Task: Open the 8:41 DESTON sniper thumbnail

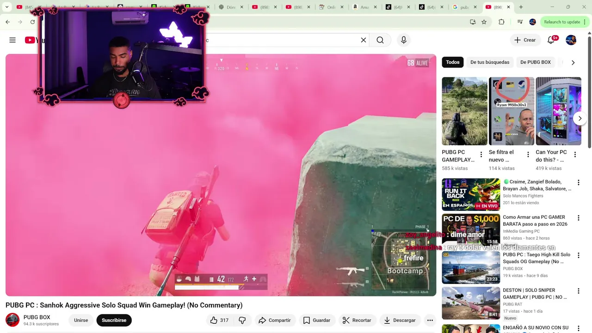Action: (x=471, y=303)
